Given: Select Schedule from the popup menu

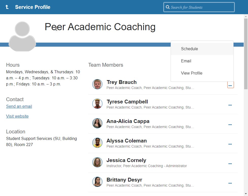Looking at the screenshot, I should pos(189,49).
